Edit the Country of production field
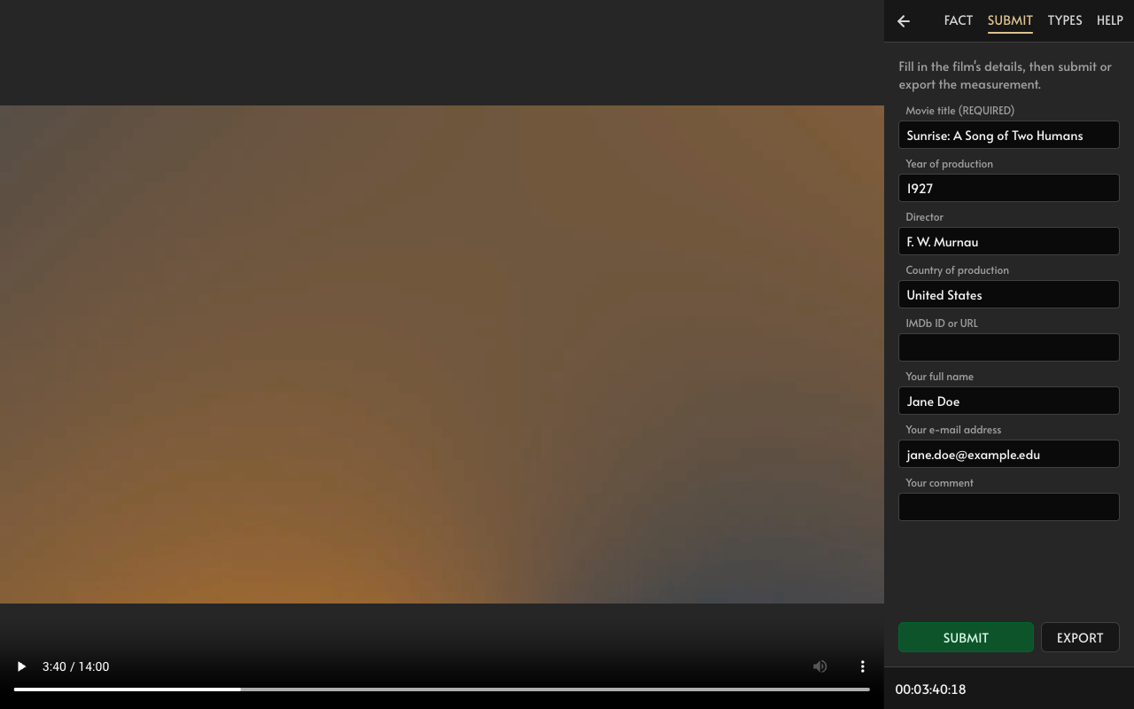The height and width of the screenshot is (709, 1134). [x=1009, y=294]
